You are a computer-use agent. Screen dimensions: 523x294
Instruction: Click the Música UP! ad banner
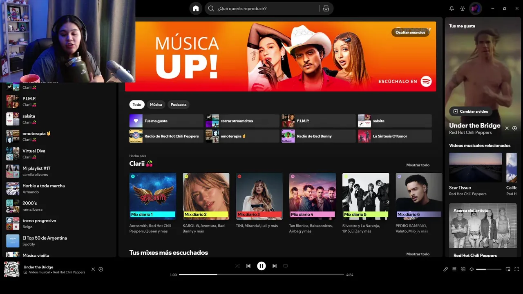point(280,56)
